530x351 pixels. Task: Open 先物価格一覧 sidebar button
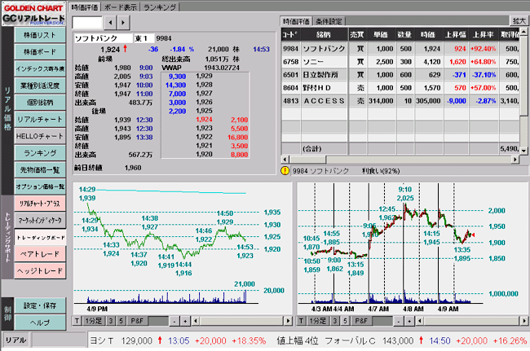(x=40, y=170)
